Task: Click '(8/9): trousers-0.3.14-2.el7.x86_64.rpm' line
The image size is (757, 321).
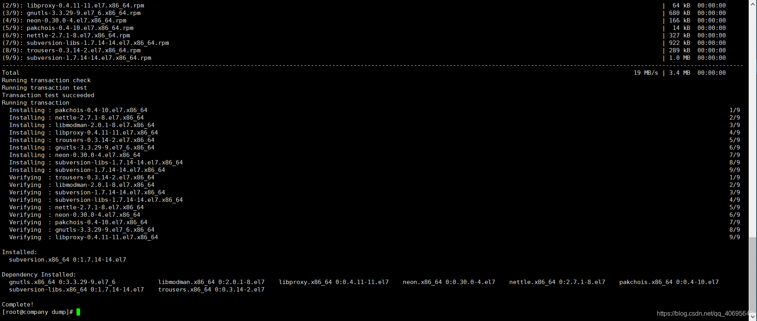Action: (x=71, y=50)
